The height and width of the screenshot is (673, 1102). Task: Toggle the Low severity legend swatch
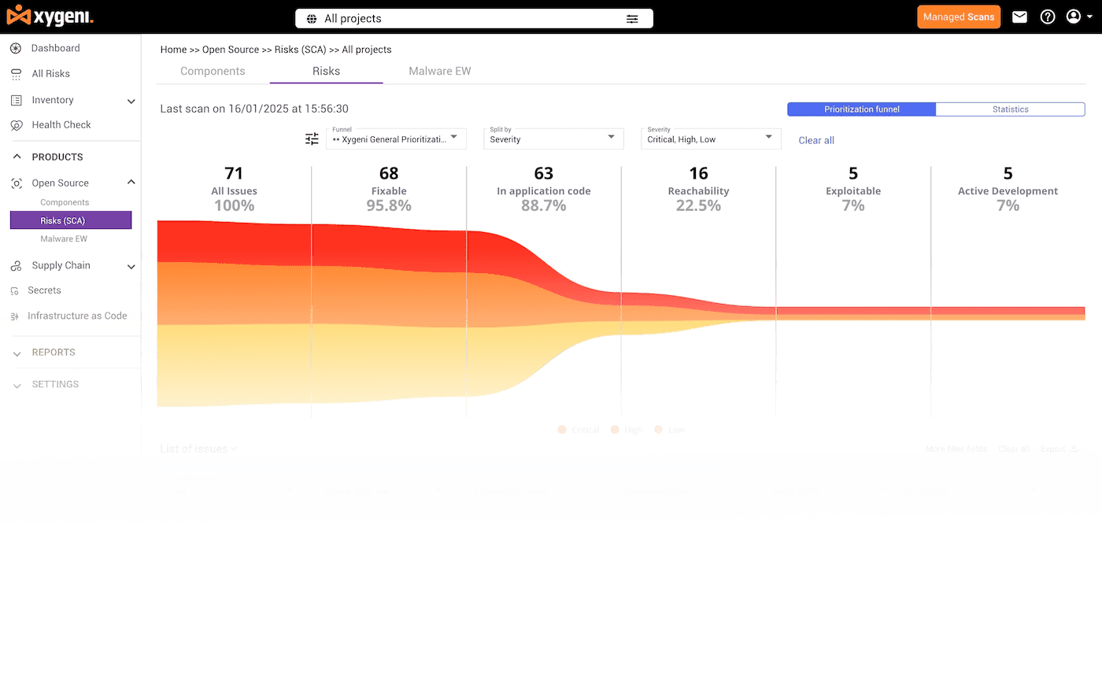point(659,430)
